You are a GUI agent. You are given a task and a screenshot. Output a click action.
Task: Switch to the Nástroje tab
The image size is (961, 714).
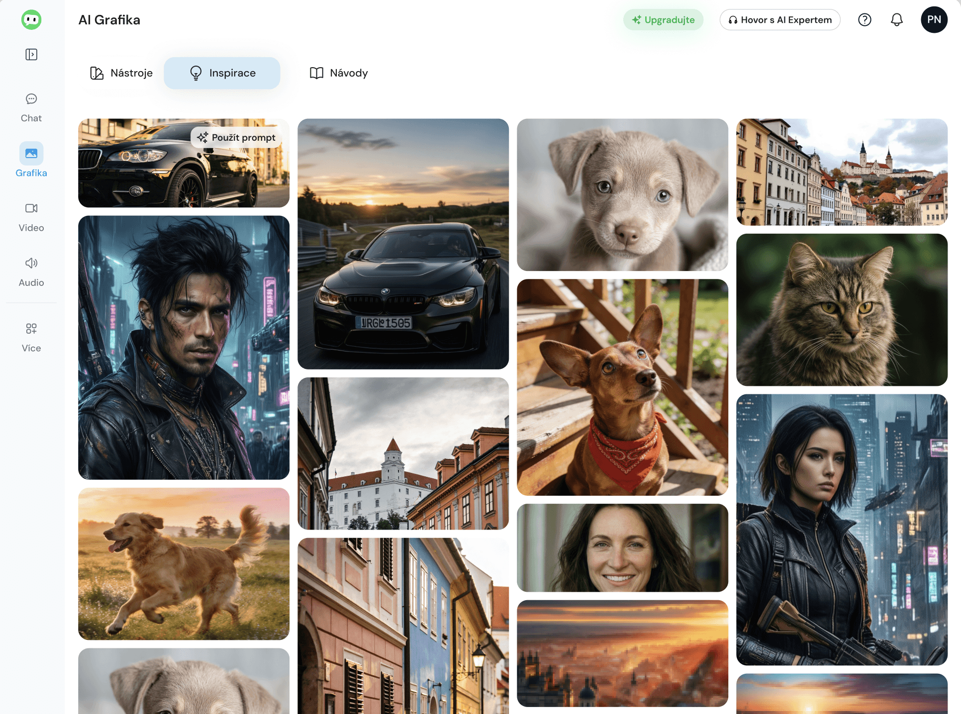(x=121, y=73)
